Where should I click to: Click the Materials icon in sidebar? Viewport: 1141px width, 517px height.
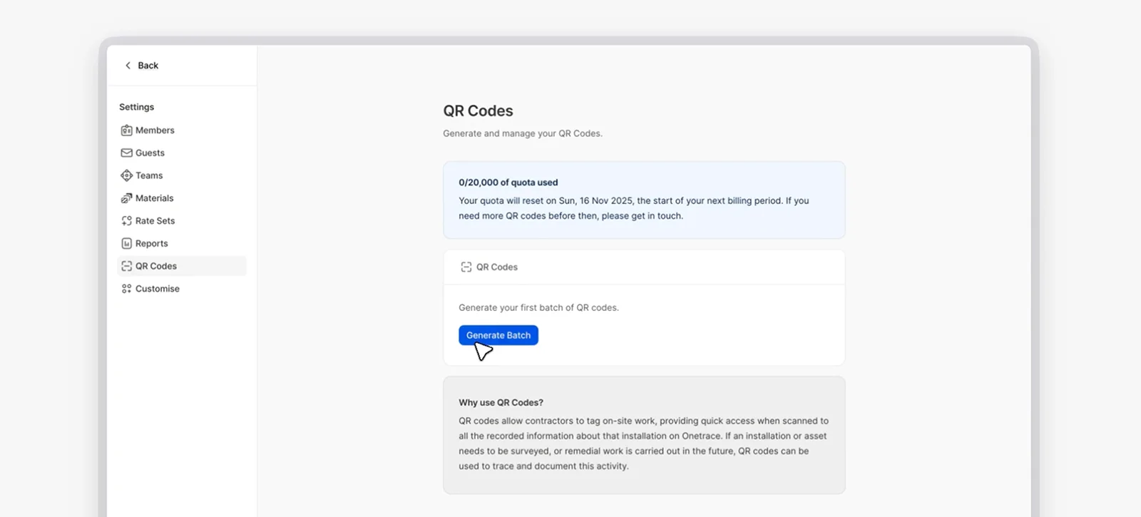pyautogui.click(x=126, y=198)
